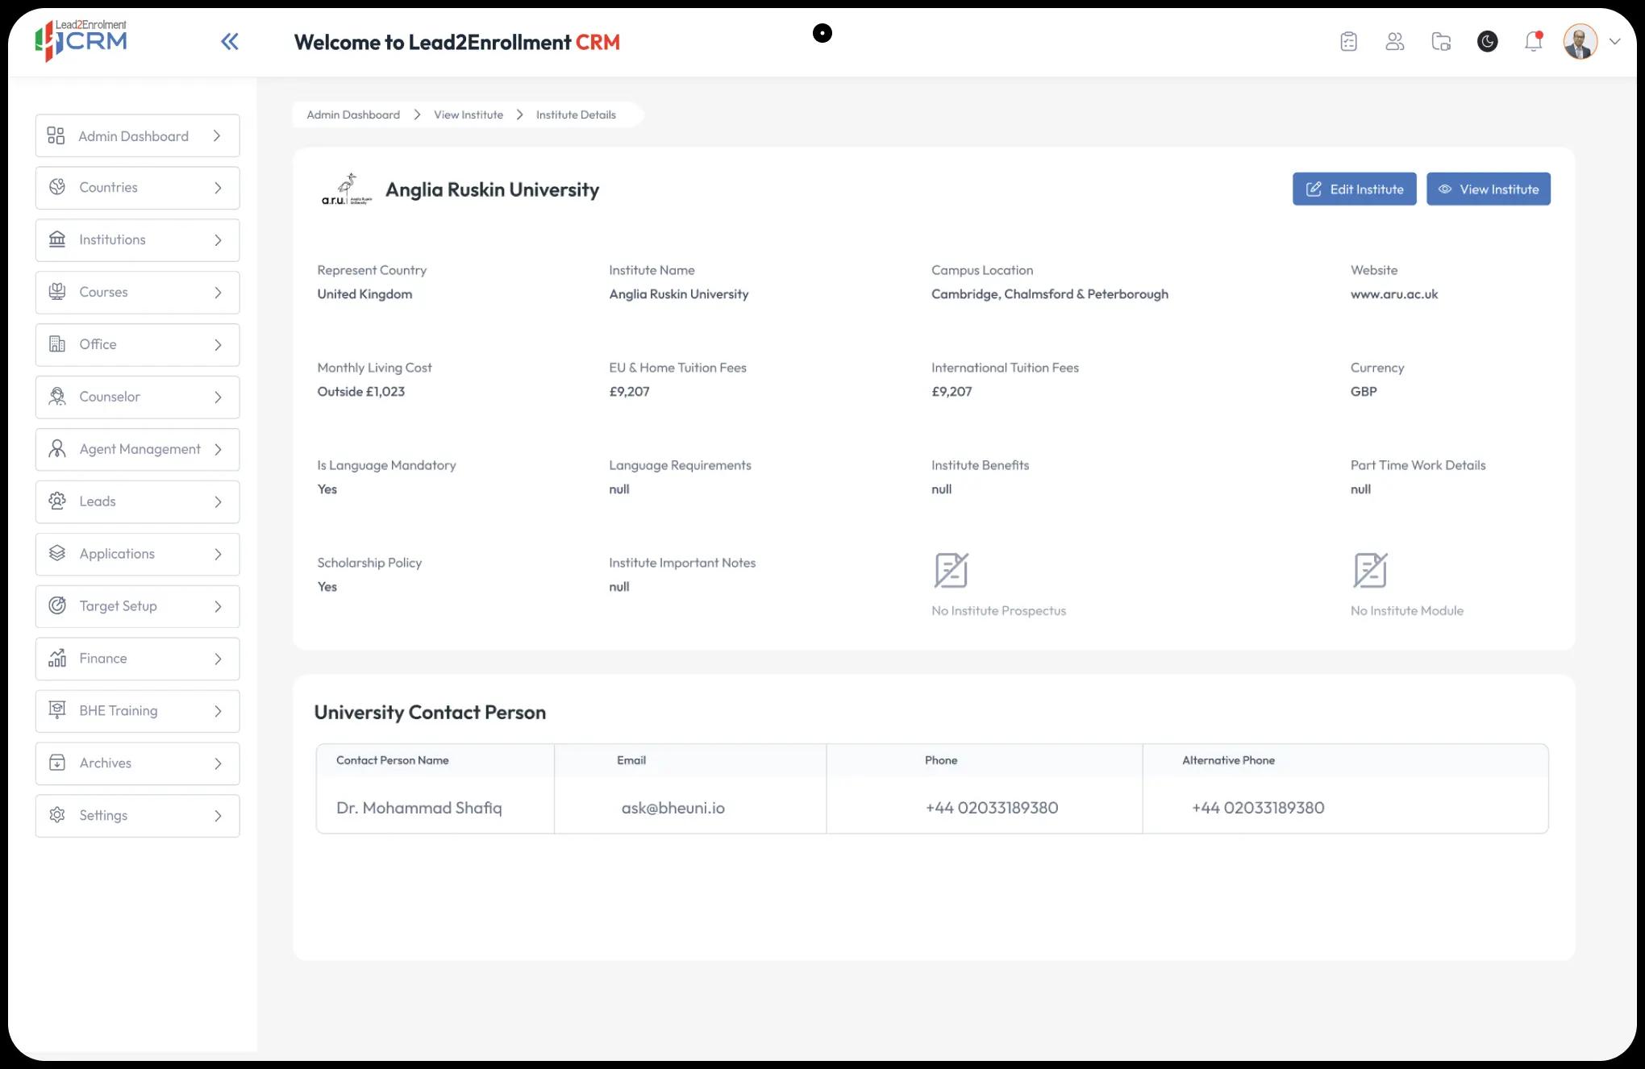1645x1069 pixels.
Task: Open the BHE Training menu item
Action: (137, 711)
